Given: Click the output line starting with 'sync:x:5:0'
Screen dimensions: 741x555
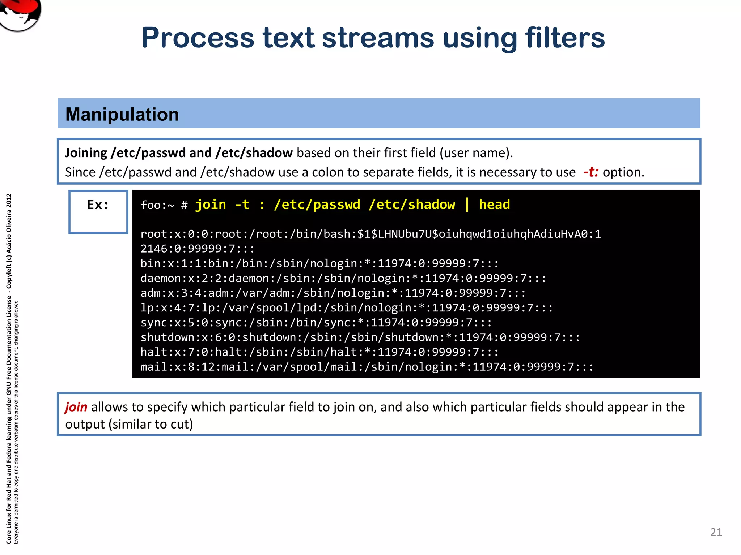Looking at the screenshot, I should pyautogui.click(x=316, y=323).
